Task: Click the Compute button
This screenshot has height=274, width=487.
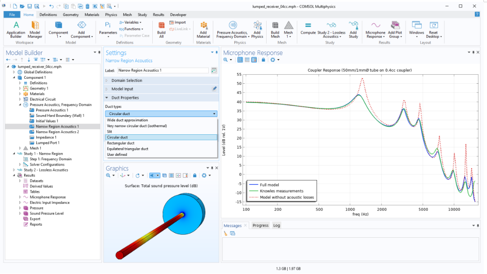Action: (x=308, y=28)
